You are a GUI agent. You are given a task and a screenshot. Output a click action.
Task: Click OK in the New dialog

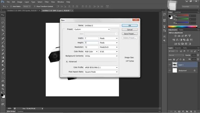(x=130, y=25)
